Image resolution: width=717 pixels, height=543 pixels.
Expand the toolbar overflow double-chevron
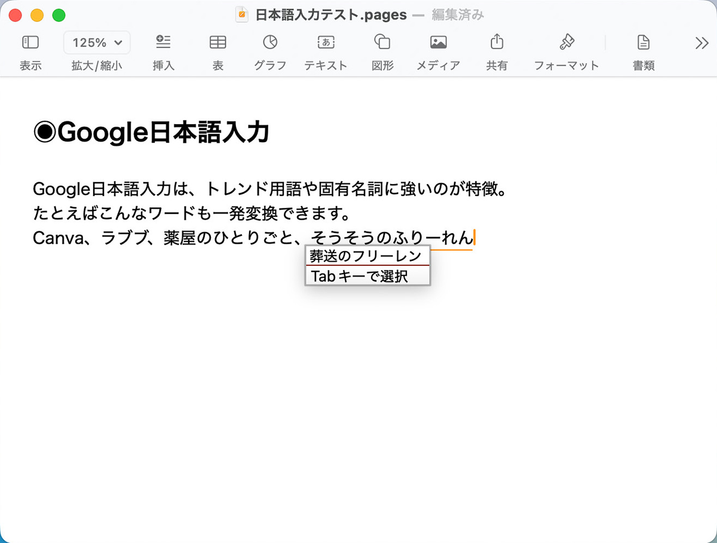[x=701, y=42]
